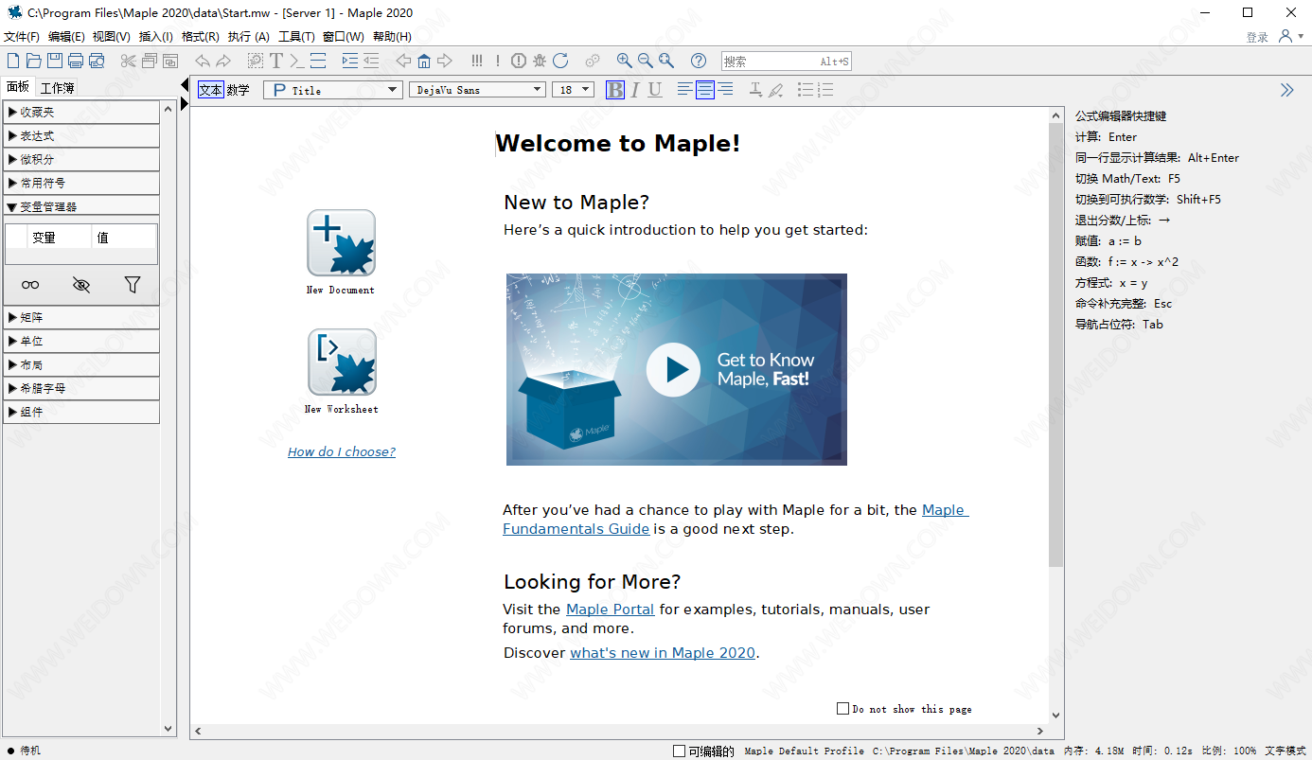This screenshot has height=760, width=1312.
Task: Open the variable filter funnel icon
Action: click(133, 284)
